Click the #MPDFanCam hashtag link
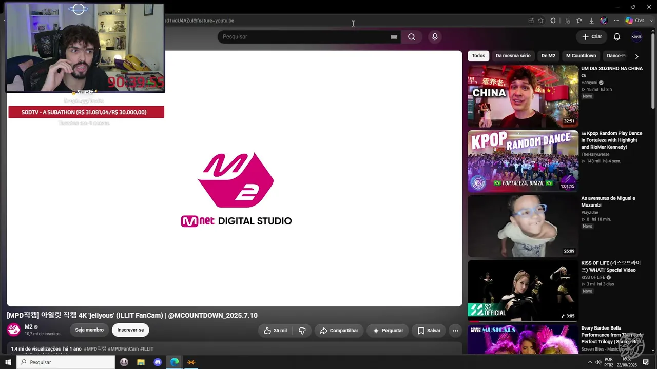 (x=123, y=349)
